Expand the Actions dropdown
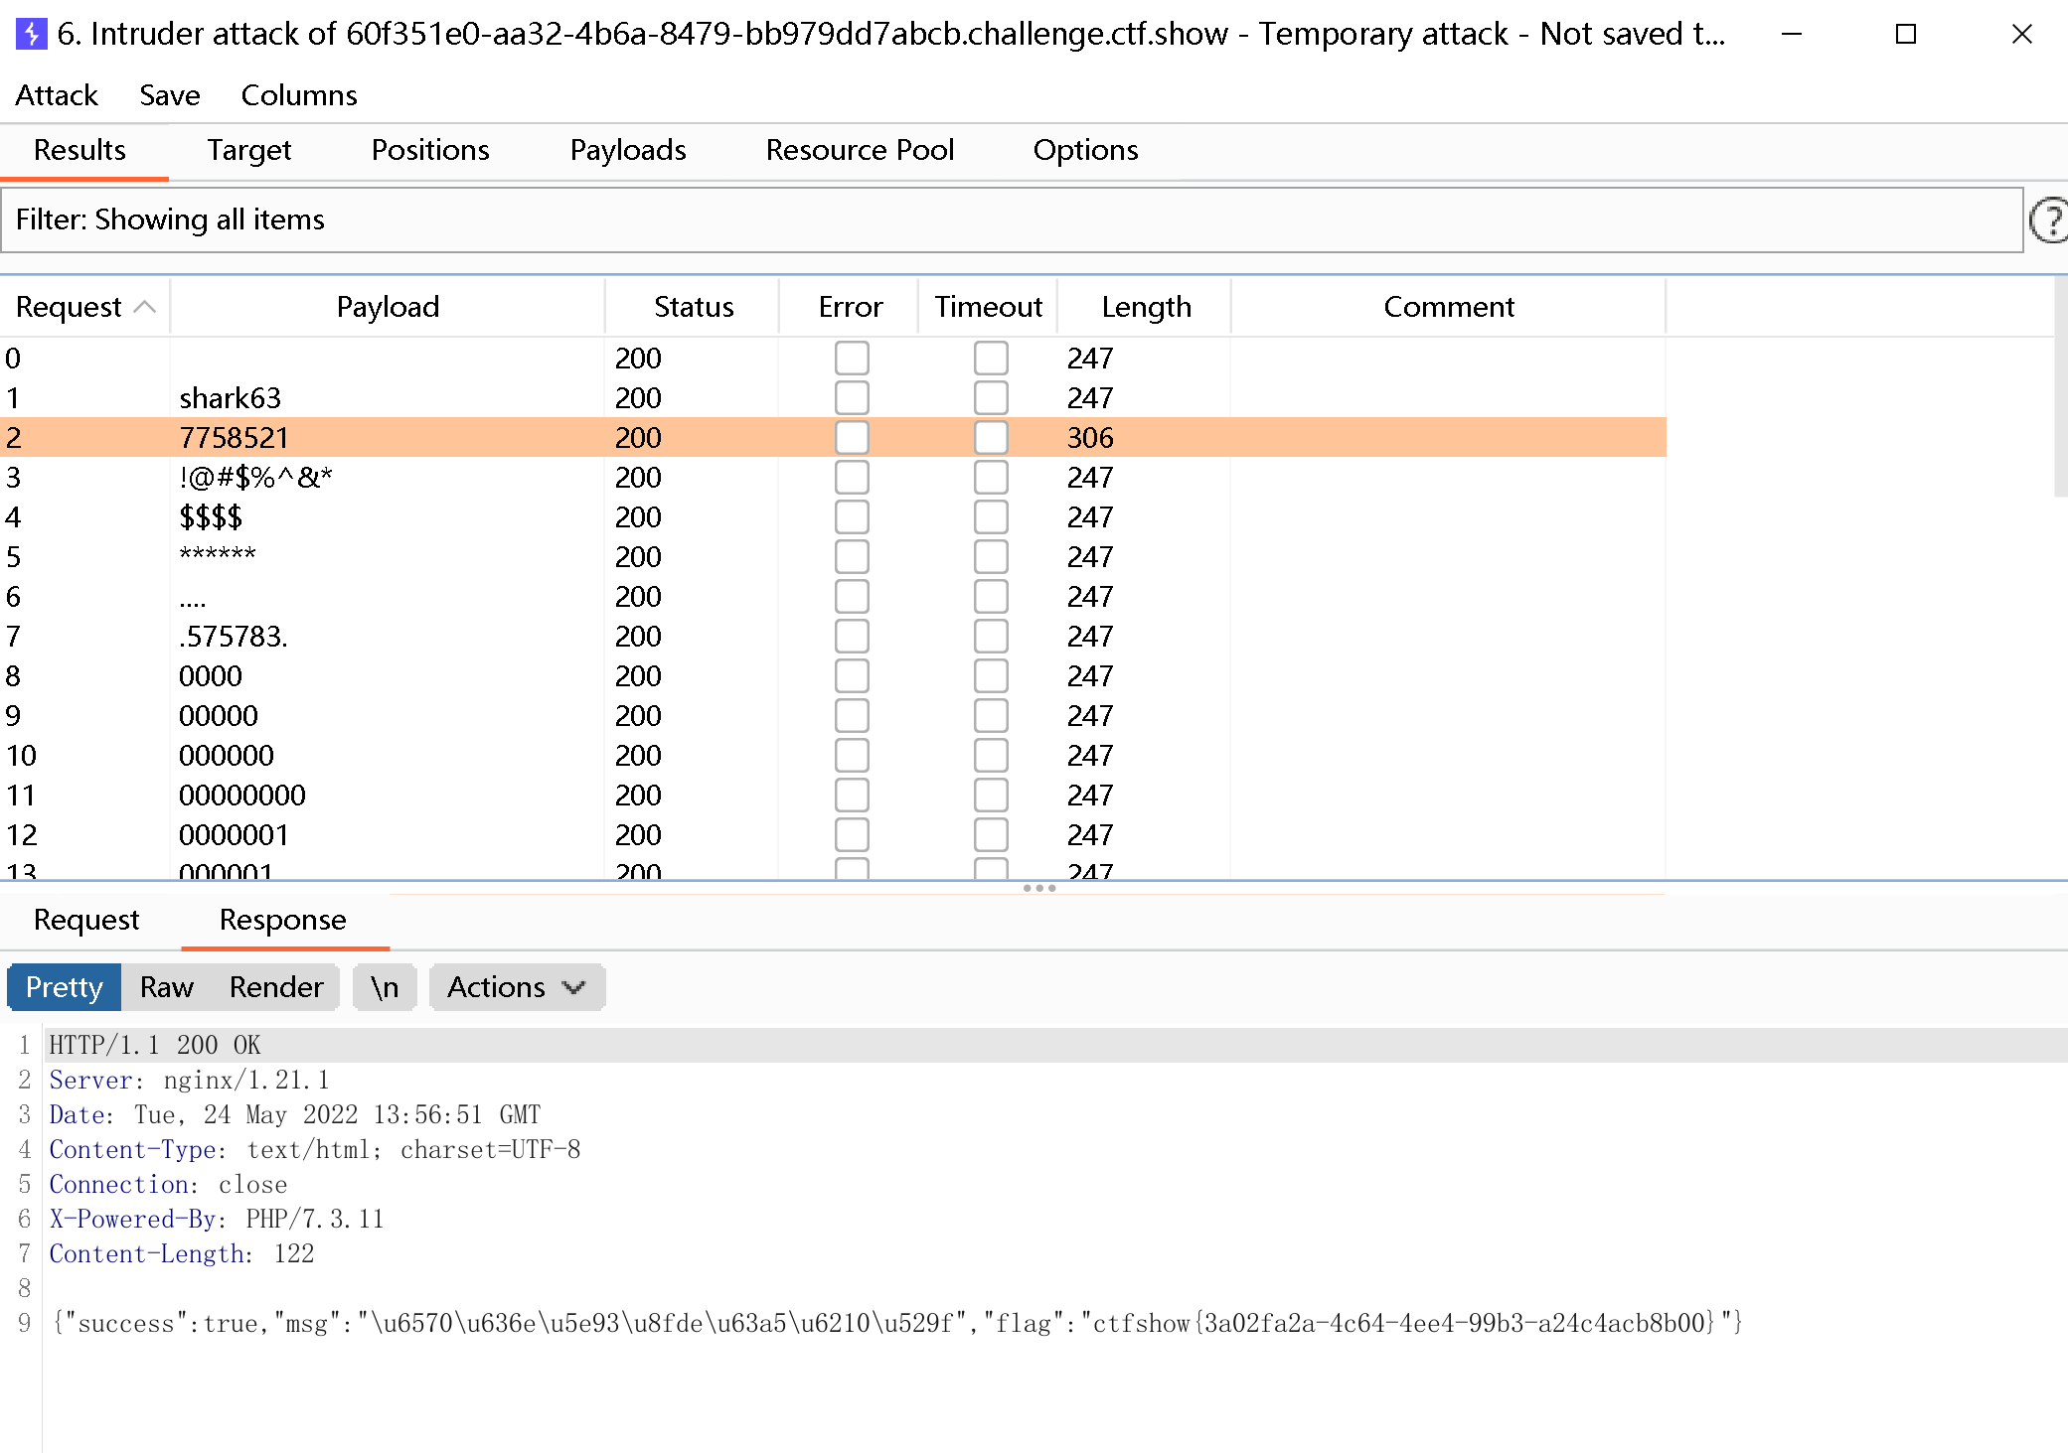 click(x=516, y=987)
